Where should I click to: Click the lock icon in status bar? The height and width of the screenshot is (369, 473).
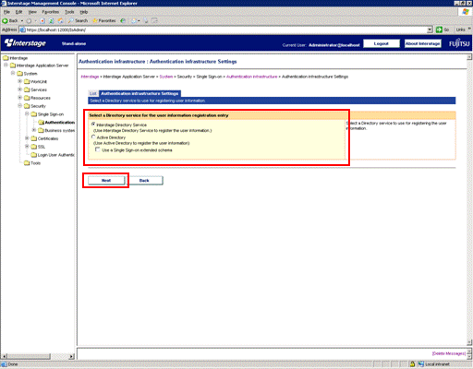click(412, 364)
